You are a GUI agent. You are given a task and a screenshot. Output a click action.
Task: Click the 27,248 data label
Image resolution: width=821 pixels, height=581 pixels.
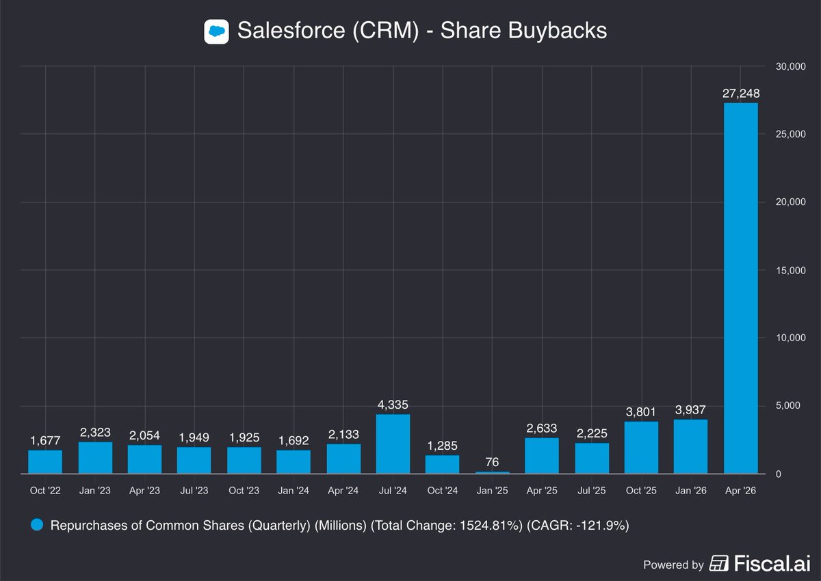point(741,93)
